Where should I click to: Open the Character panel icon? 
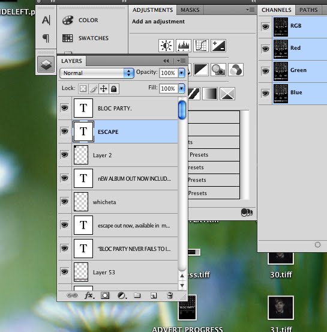click(46, 20)
